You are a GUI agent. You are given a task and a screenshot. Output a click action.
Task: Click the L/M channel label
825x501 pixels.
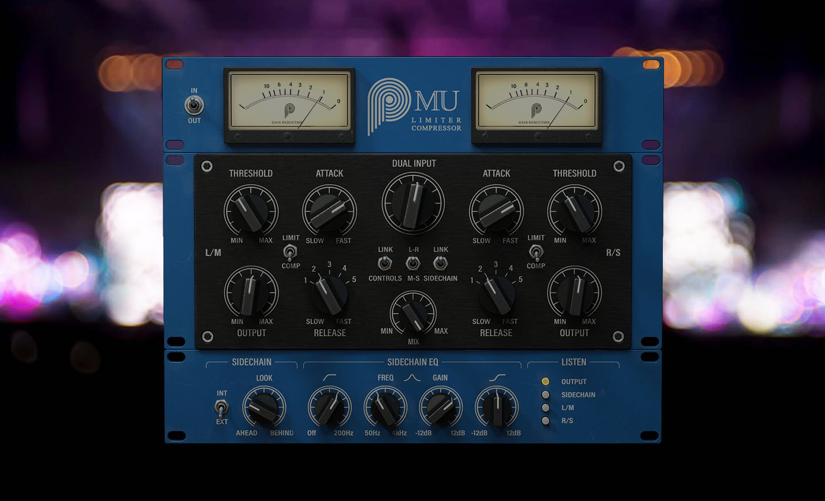tap(213, 253)
